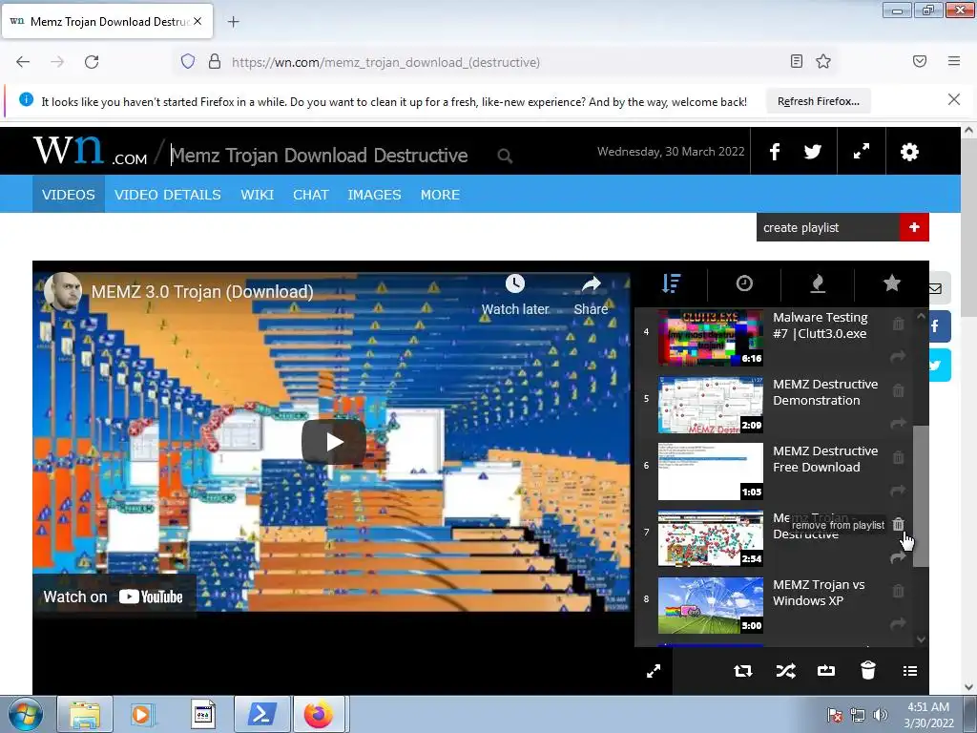Remove MEMZ Destructive Demonstration from playlist

[x=898, y=390]
